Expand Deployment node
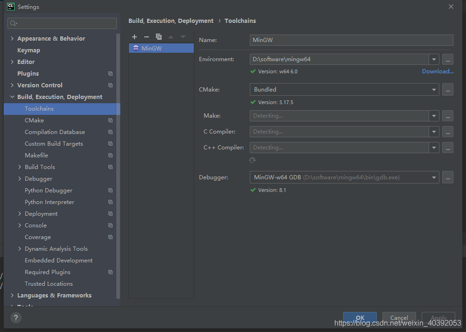This screenshot has height=332, width=466. 20,214
